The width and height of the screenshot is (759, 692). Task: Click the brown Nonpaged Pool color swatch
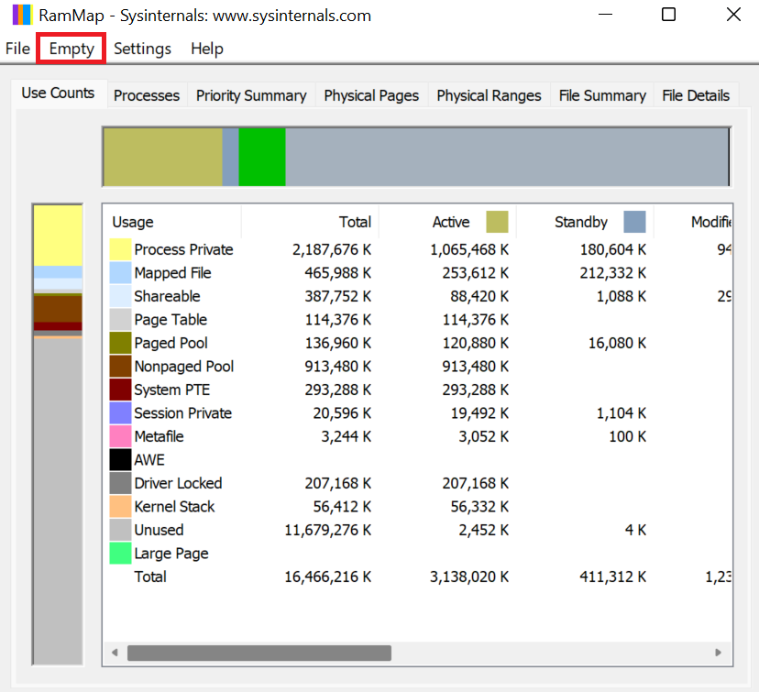(x=120, y=367)
